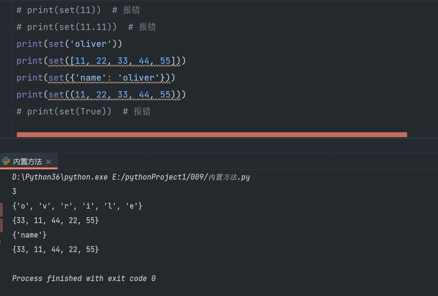Click the set([11, 22, 33, 44, 55]) list line
Viewport: 438px width, 296px height.
(x=101, y=61)
